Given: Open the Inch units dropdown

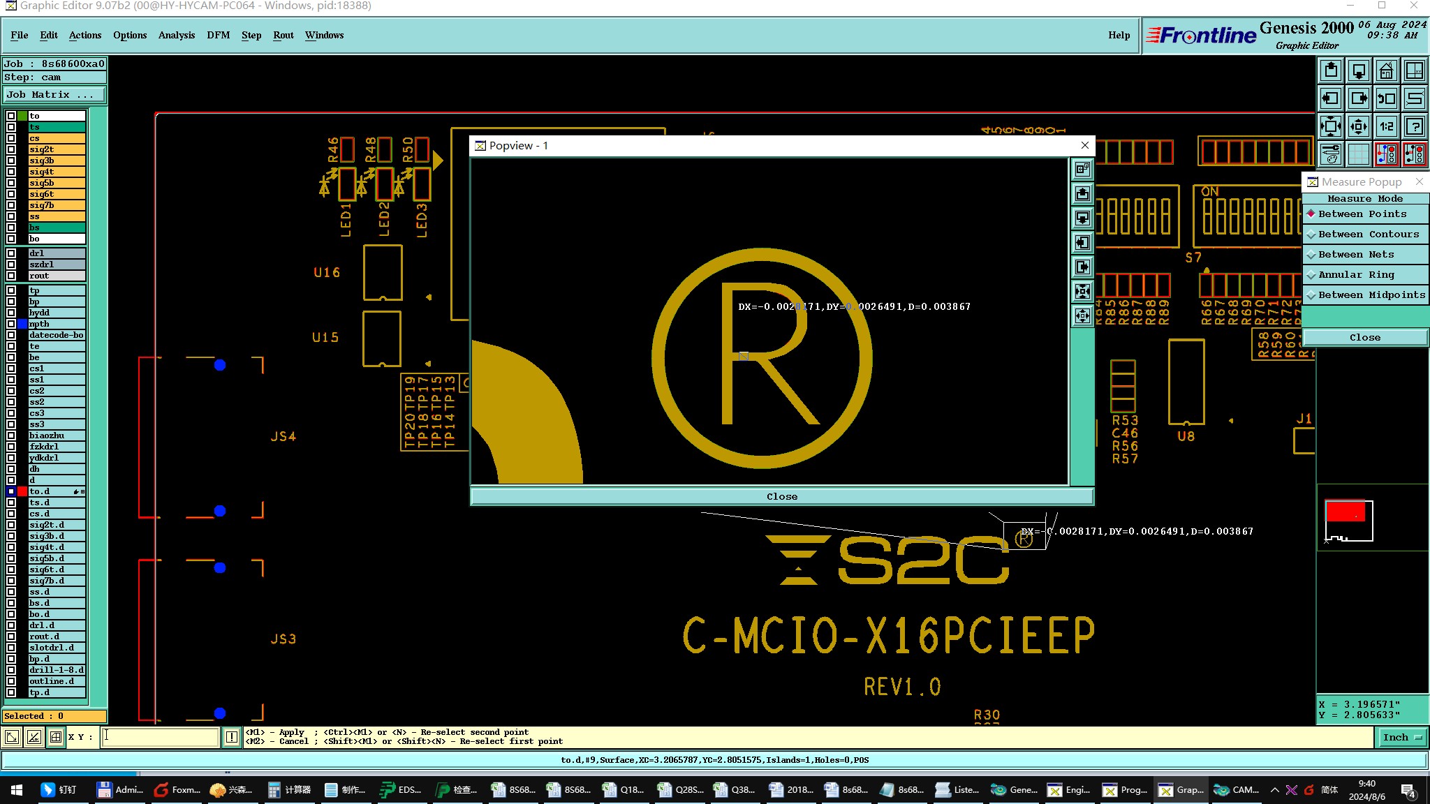Looking at the screenshot, I should coord(1402,737).
